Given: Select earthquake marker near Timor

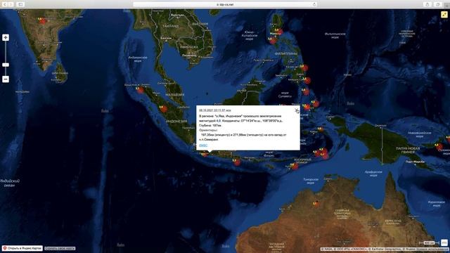Looking at the screenshot, I should [x=295, y=167].
